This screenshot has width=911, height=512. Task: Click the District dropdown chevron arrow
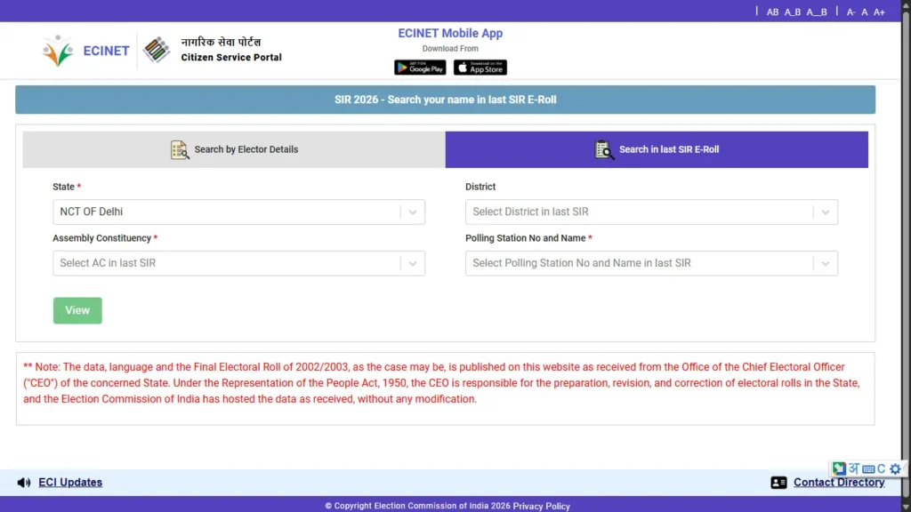pyautogui.click(x=825, y=212)
